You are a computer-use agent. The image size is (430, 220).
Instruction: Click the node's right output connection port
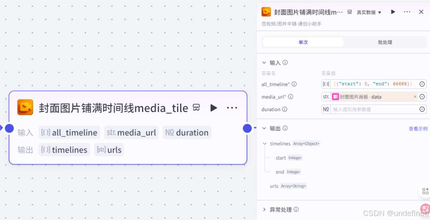247,128
